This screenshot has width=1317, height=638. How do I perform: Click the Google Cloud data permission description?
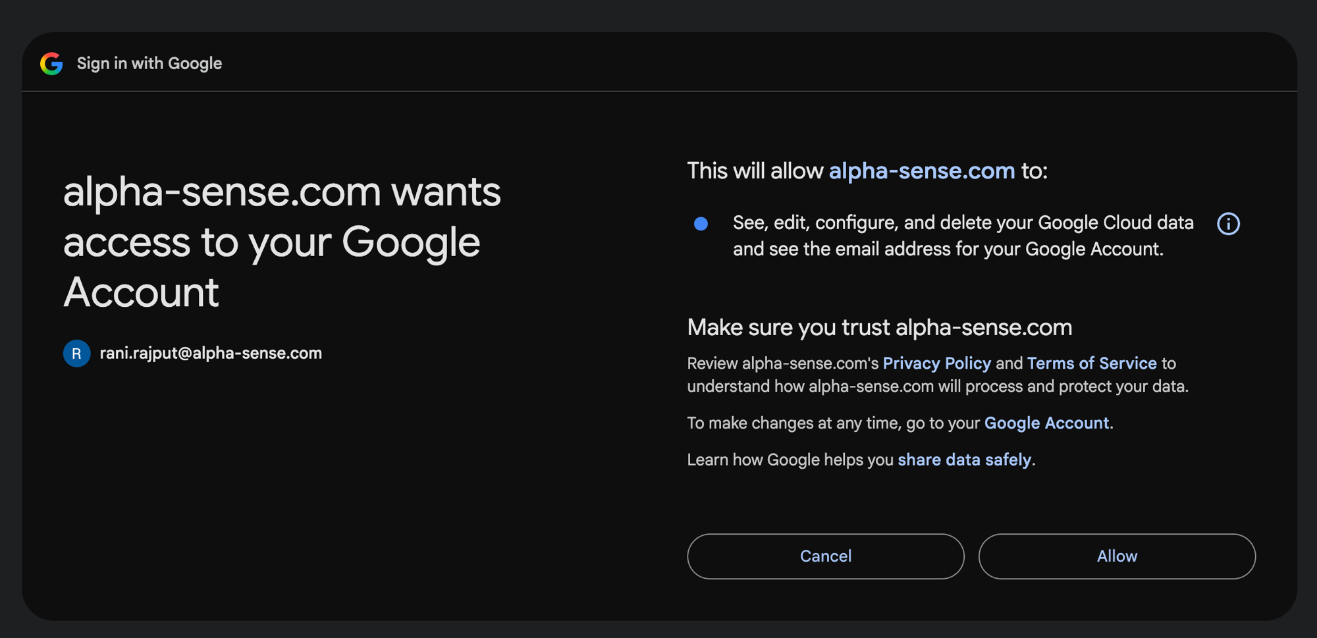pos(963,236)
